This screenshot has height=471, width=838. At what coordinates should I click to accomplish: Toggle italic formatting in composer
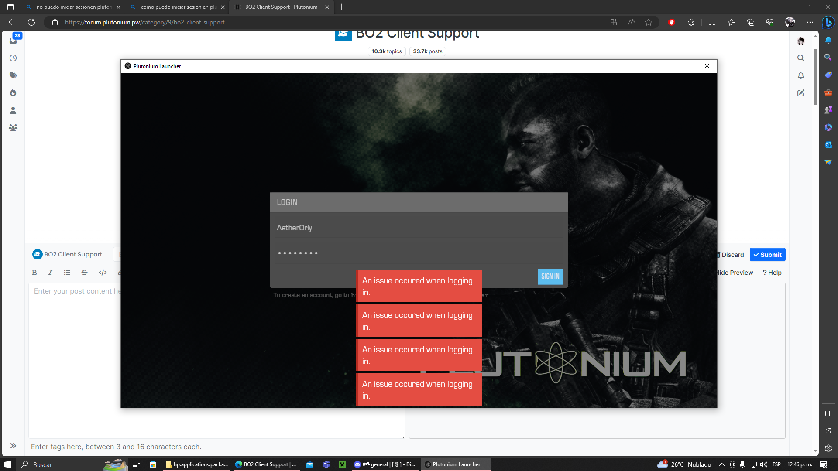pyautogui.click(x=50, y=273)
